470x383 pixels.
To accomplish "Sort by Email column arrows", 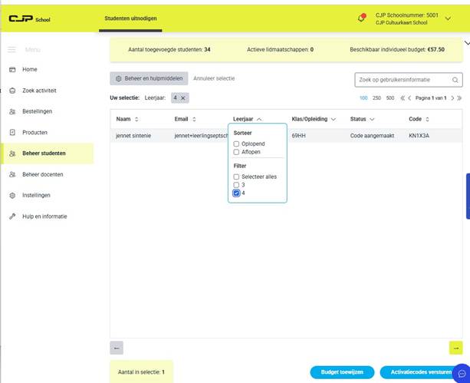I will 194,119.
